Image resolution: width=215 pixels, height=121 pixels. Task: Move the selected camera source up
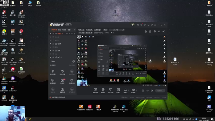coord(69,34)
